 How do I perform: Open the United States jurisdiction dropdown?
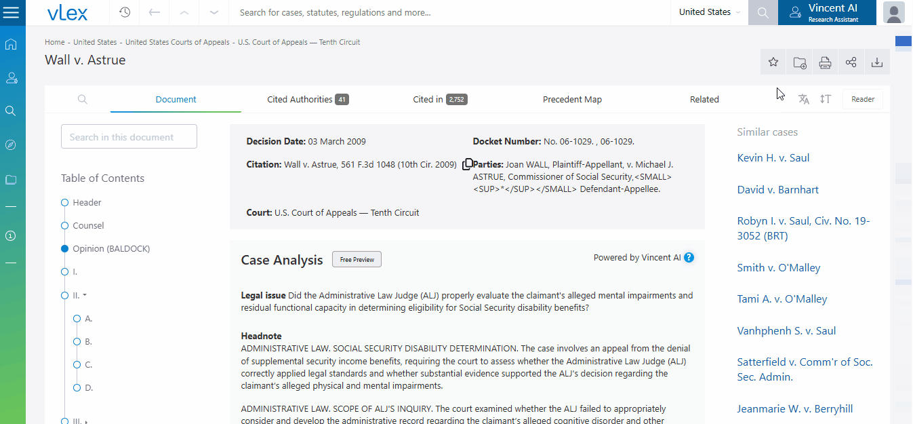[710, 12]
